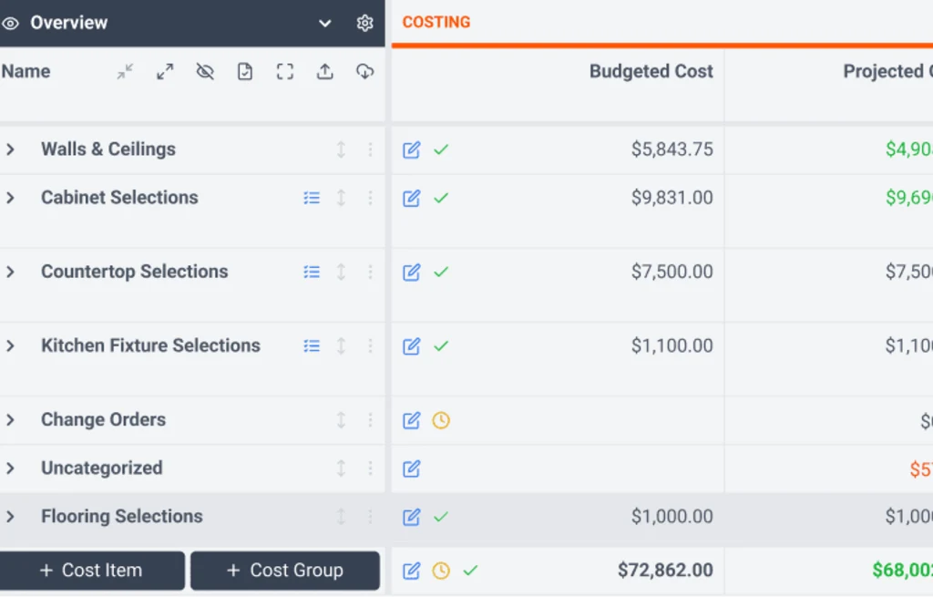
Task: Expand the Kitchen Fixture Selections group
Action: coord(10,346)
